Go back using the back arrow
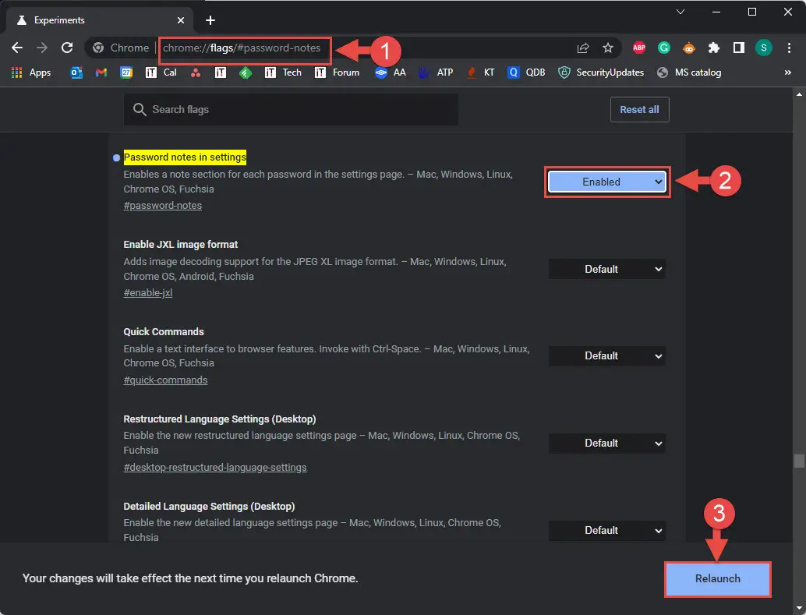 click(x=17, y=48)
